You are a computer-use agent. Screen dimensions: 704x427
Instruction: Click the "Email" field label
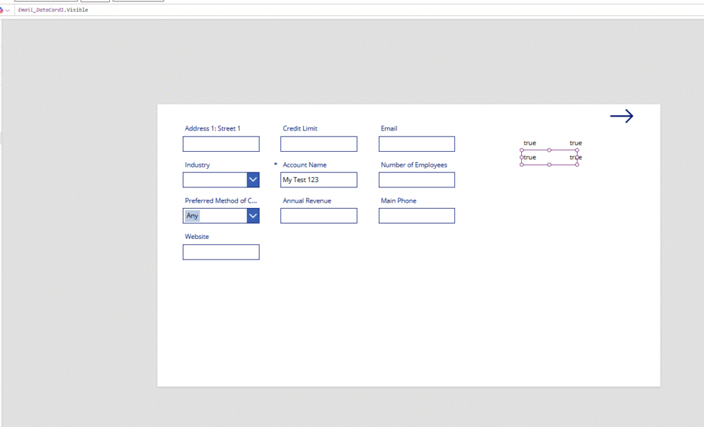tap(389, 128)
